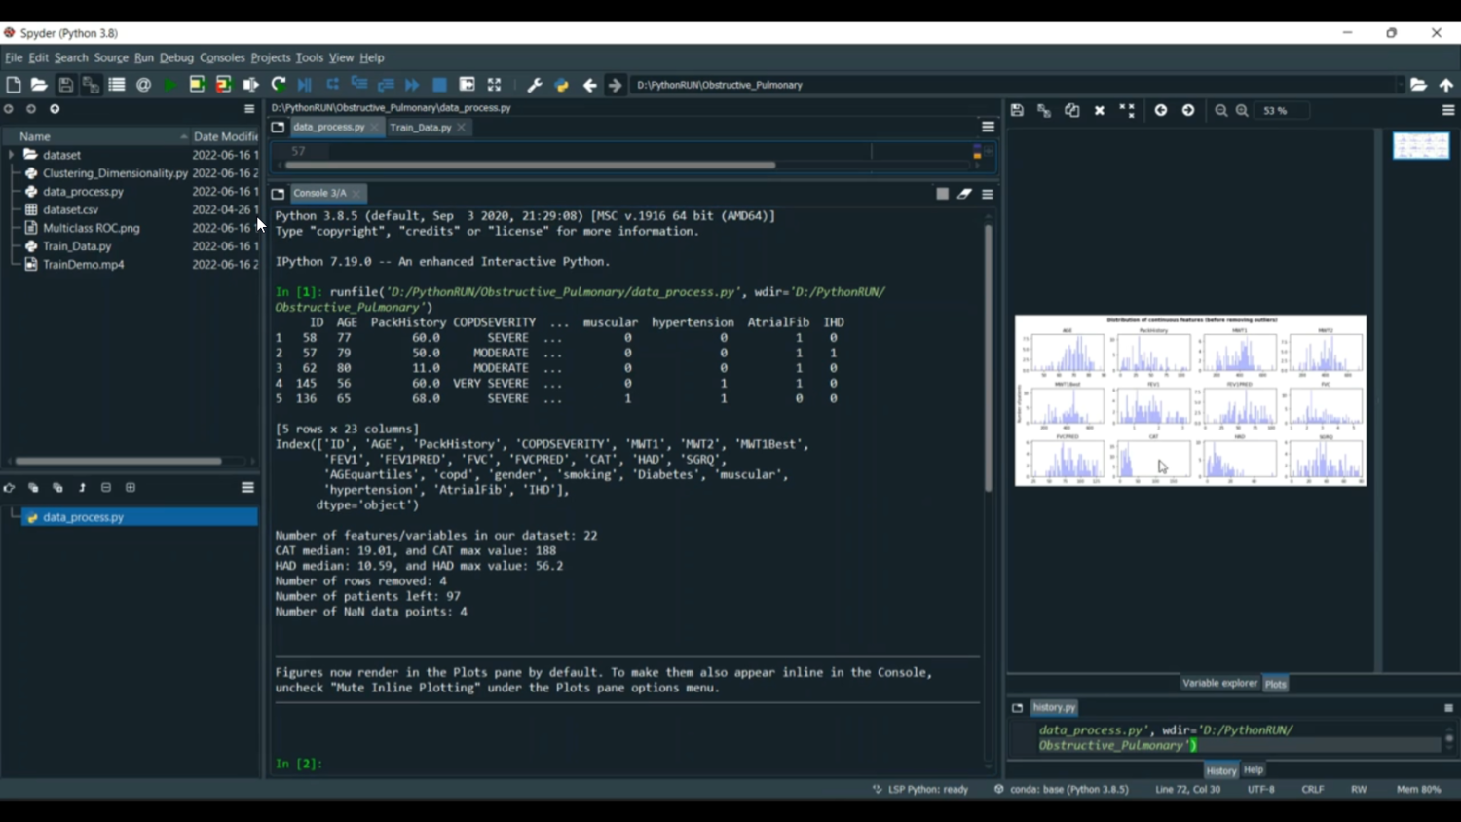This screenshot has height=822, width=1461.
Task: Expand the dataset folder in the file tree
Action: click(12, 155)
